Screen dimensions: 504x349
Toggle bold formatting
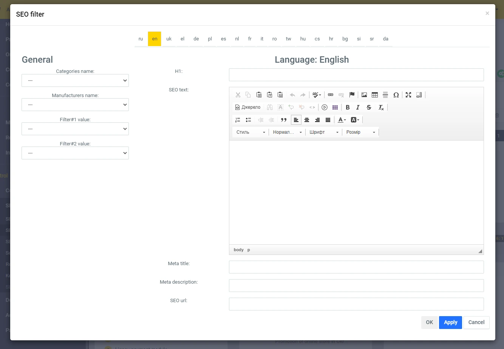pyautogui.click(x=348, y=107)
